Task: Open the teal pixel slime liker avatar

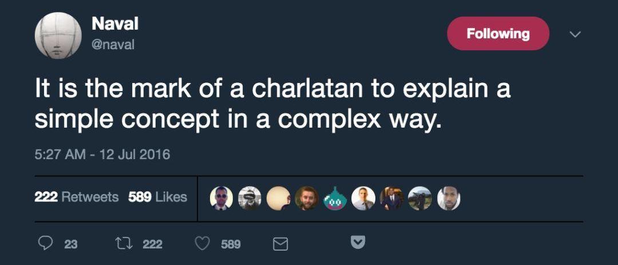Action: [x=335, y=198]
